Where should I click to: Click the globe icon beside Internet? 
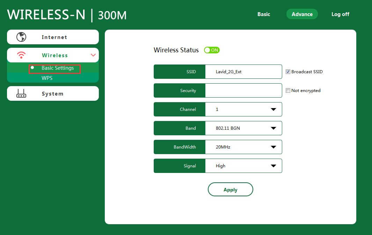coord(21,37)
